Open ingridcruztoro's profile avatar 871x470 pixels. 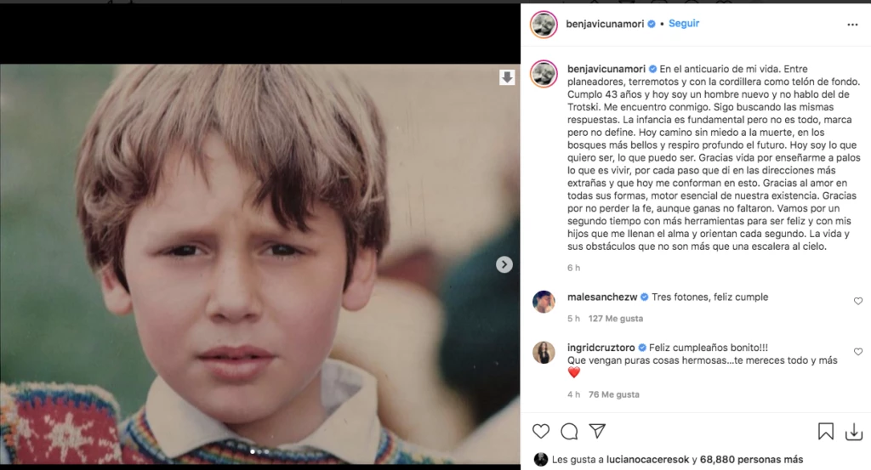coord(544,352)
